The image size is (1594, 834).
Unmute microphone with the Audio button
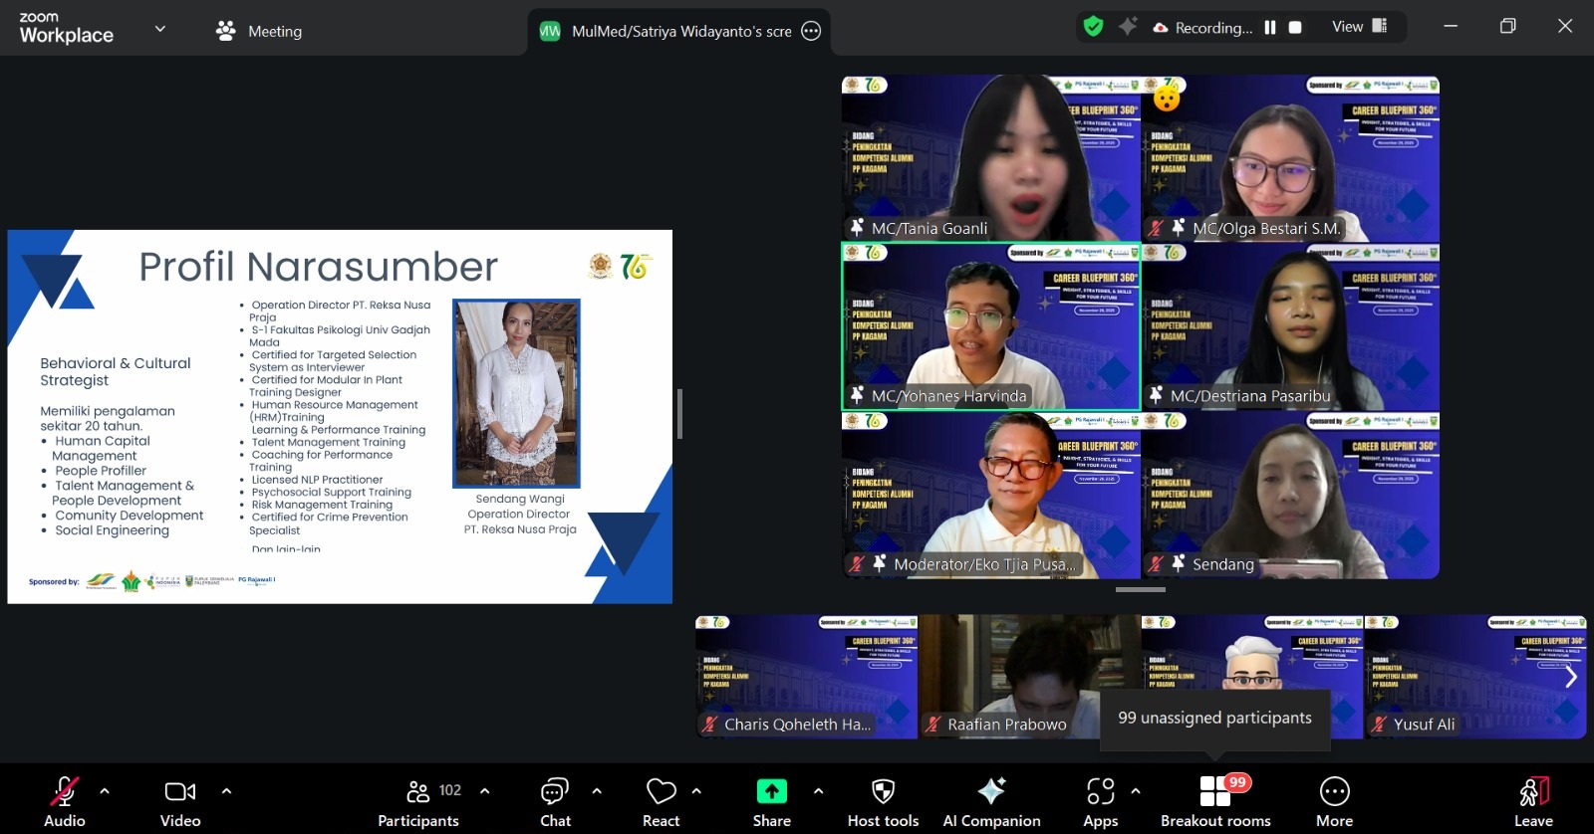pos(64,799)
